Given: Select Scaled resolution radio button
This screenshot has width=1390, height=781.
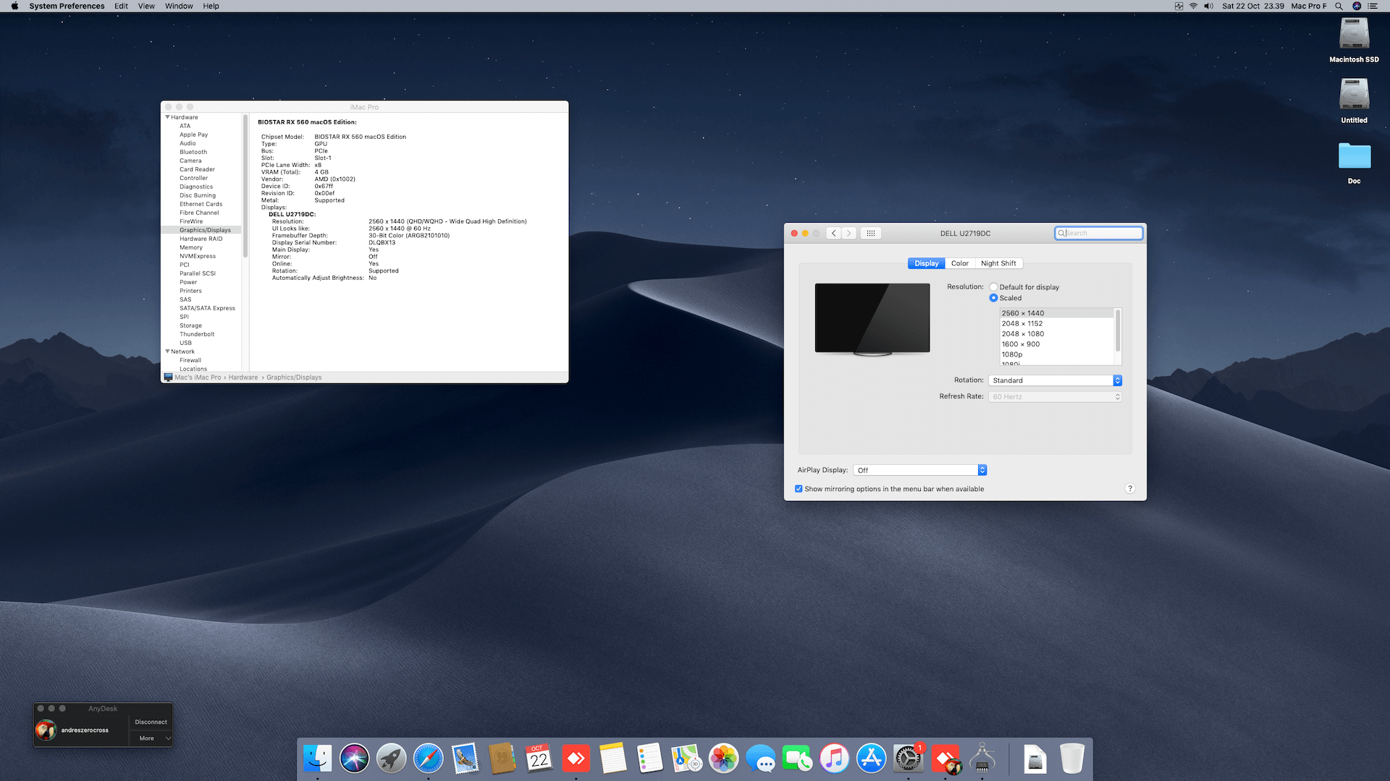Looking at the screenshot, I should pyautogui.click(x=994, y=298).
